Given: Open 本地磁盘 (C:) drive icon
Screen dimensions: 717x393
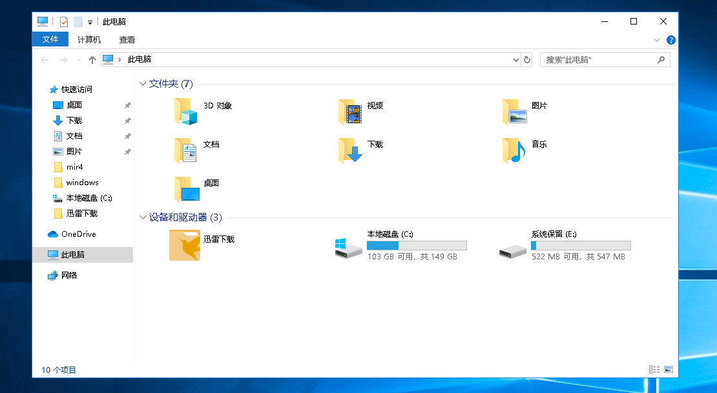Looking at the screenshot, I should tap(349, 247).
